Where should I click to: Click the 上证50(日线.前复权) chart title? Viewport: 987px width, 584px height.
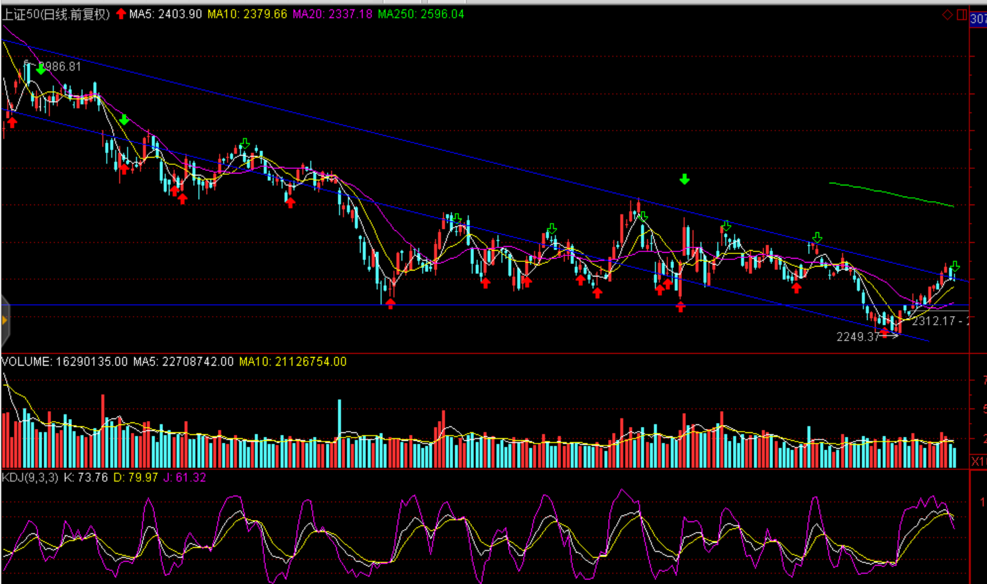[x=56, y=14]
